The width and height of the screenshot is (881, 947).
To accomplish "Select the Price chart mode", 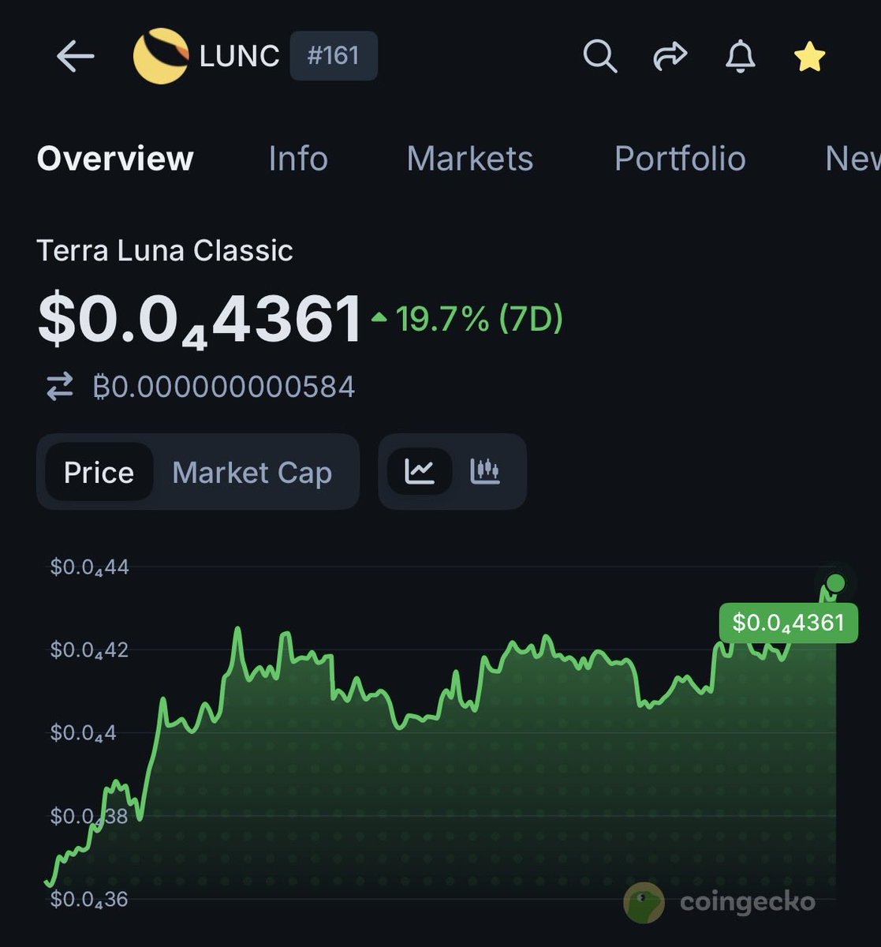I will (x=99, y=472).
